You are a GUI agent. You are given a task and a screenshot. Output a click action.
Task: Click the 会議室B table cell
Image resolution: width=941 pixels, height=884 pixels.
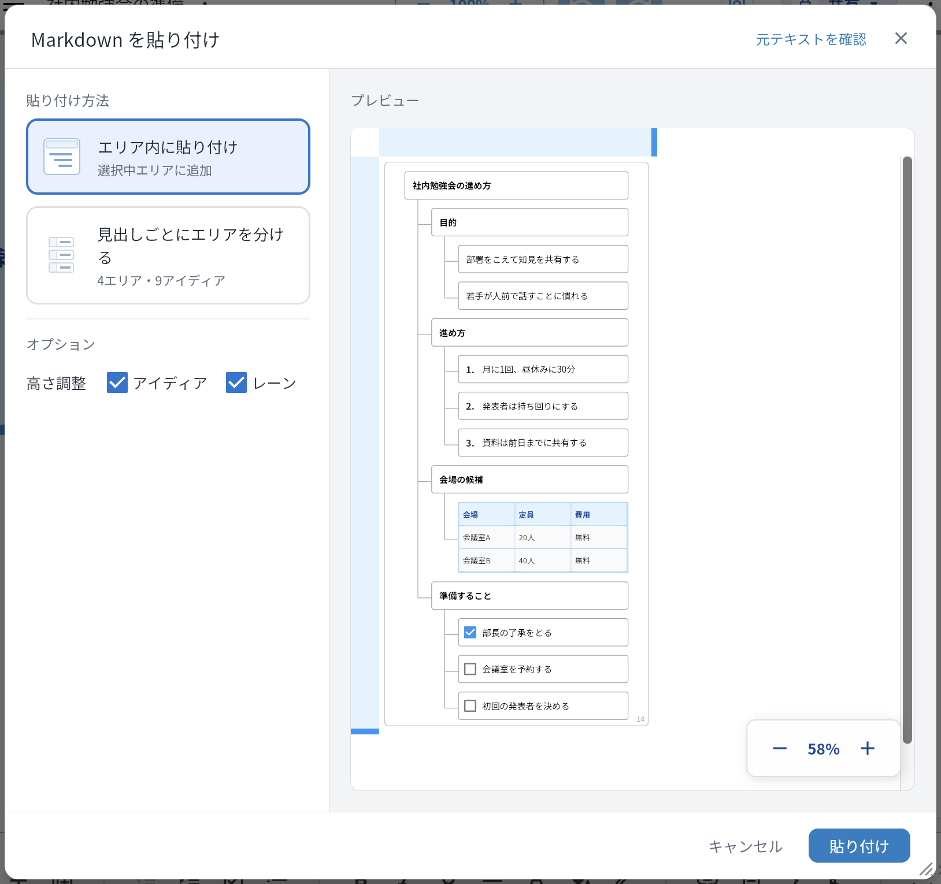click(487, 560)
